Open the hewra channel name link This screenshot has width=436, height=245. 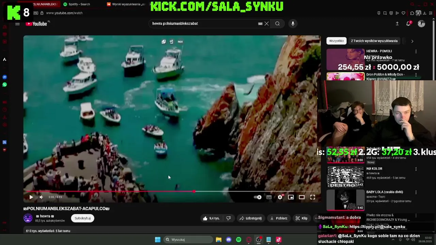(45, 216)
